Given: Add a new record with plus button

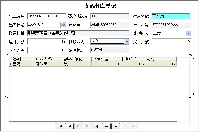Looking at the screenshot, I should pyautogui.click(x=97, y=126).
